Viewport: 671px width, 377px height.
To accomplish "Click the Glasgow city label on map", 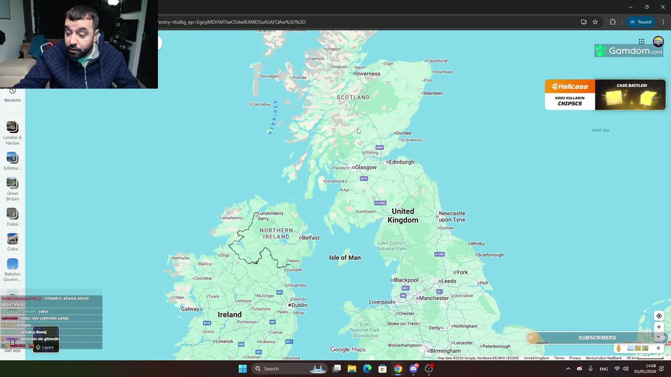I will coord(365,167).
